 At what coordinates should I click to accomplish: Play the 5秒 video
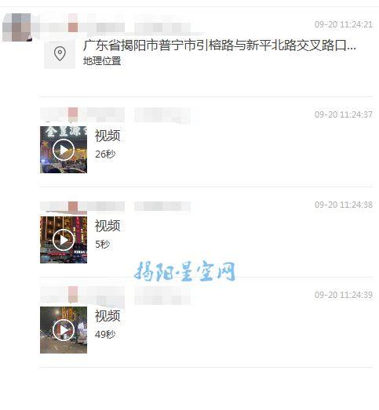point(64,240)
